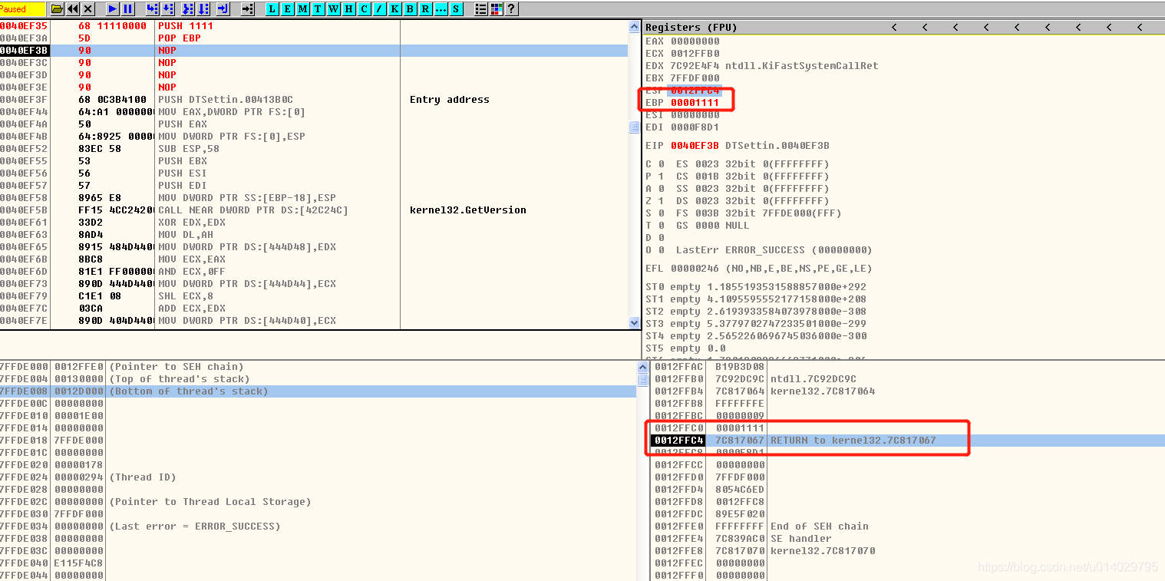This screenshot has width=1165, height=581.
Task: Select the SHL ECX,8 instruction
Action: (314, 296)
